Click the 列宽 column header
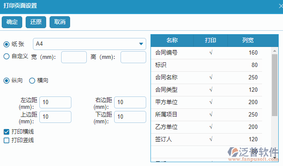Viewport: 283px width, 166px height. pyautogui.click(x=248, y=41)
